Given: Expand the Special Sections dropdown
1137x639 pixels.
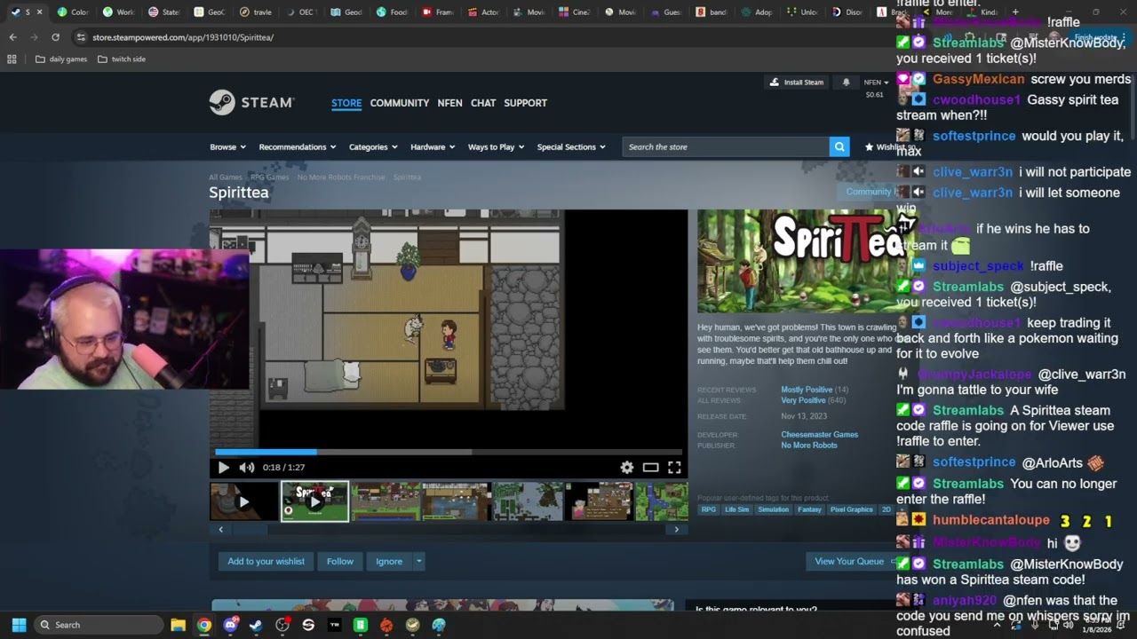Looking at the screenshot, I should click(571, 147).
